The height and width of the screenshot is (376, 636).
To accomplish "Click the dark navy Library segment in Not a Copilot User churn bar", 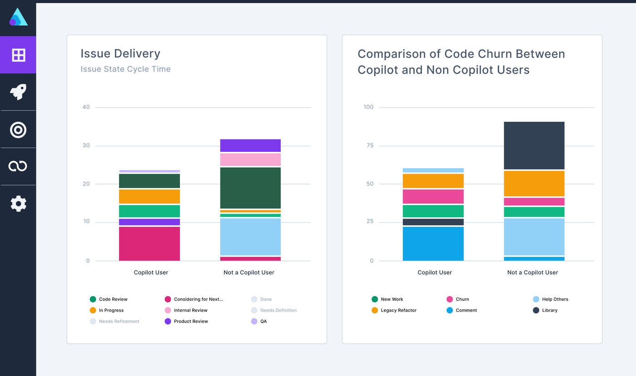I will click(x=534, y=145).
